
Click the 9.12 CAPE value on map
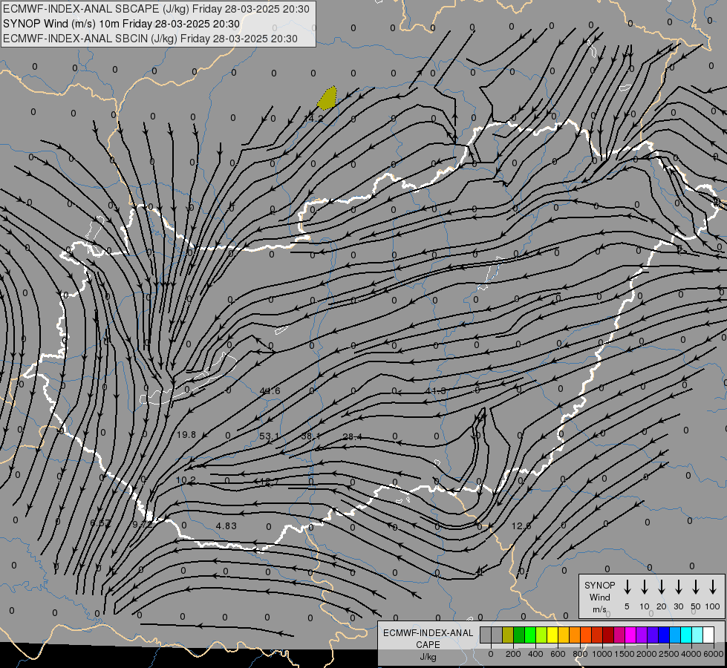coord(143,525)
